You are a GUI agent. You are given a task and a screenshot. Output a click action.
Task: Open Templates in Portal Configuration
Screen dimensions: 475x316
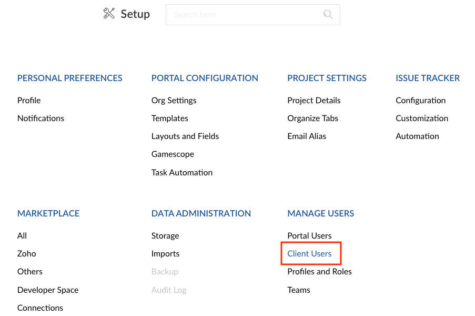coord(169,118)
